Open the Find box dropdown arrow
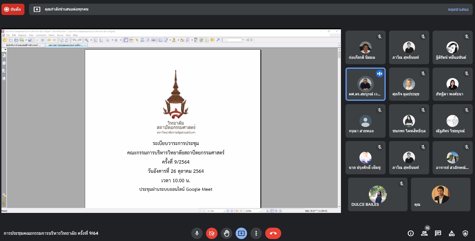 pyautogui.click(x=243, y=40)
